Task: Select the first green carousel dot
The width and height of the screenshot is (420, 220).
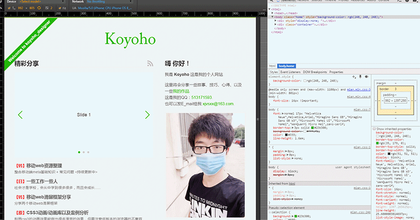Action: pos(79,152)
